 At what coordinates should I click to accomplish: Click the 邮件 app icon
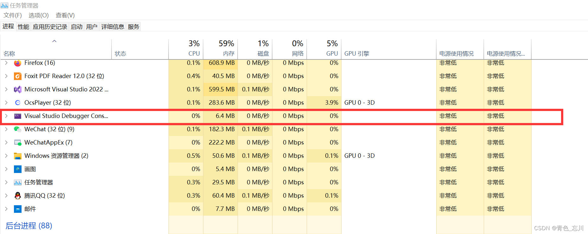coord(18,209)
